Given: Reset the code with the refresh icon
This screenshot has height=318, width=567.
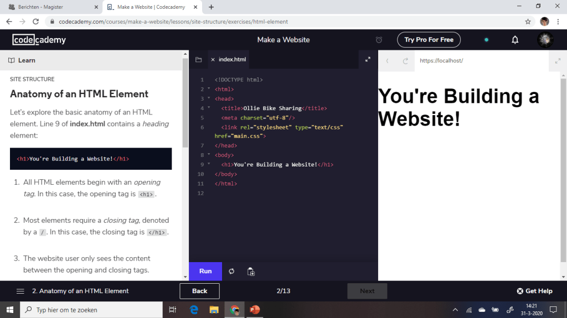Looking at the screenshot, I should click(231, 271).
